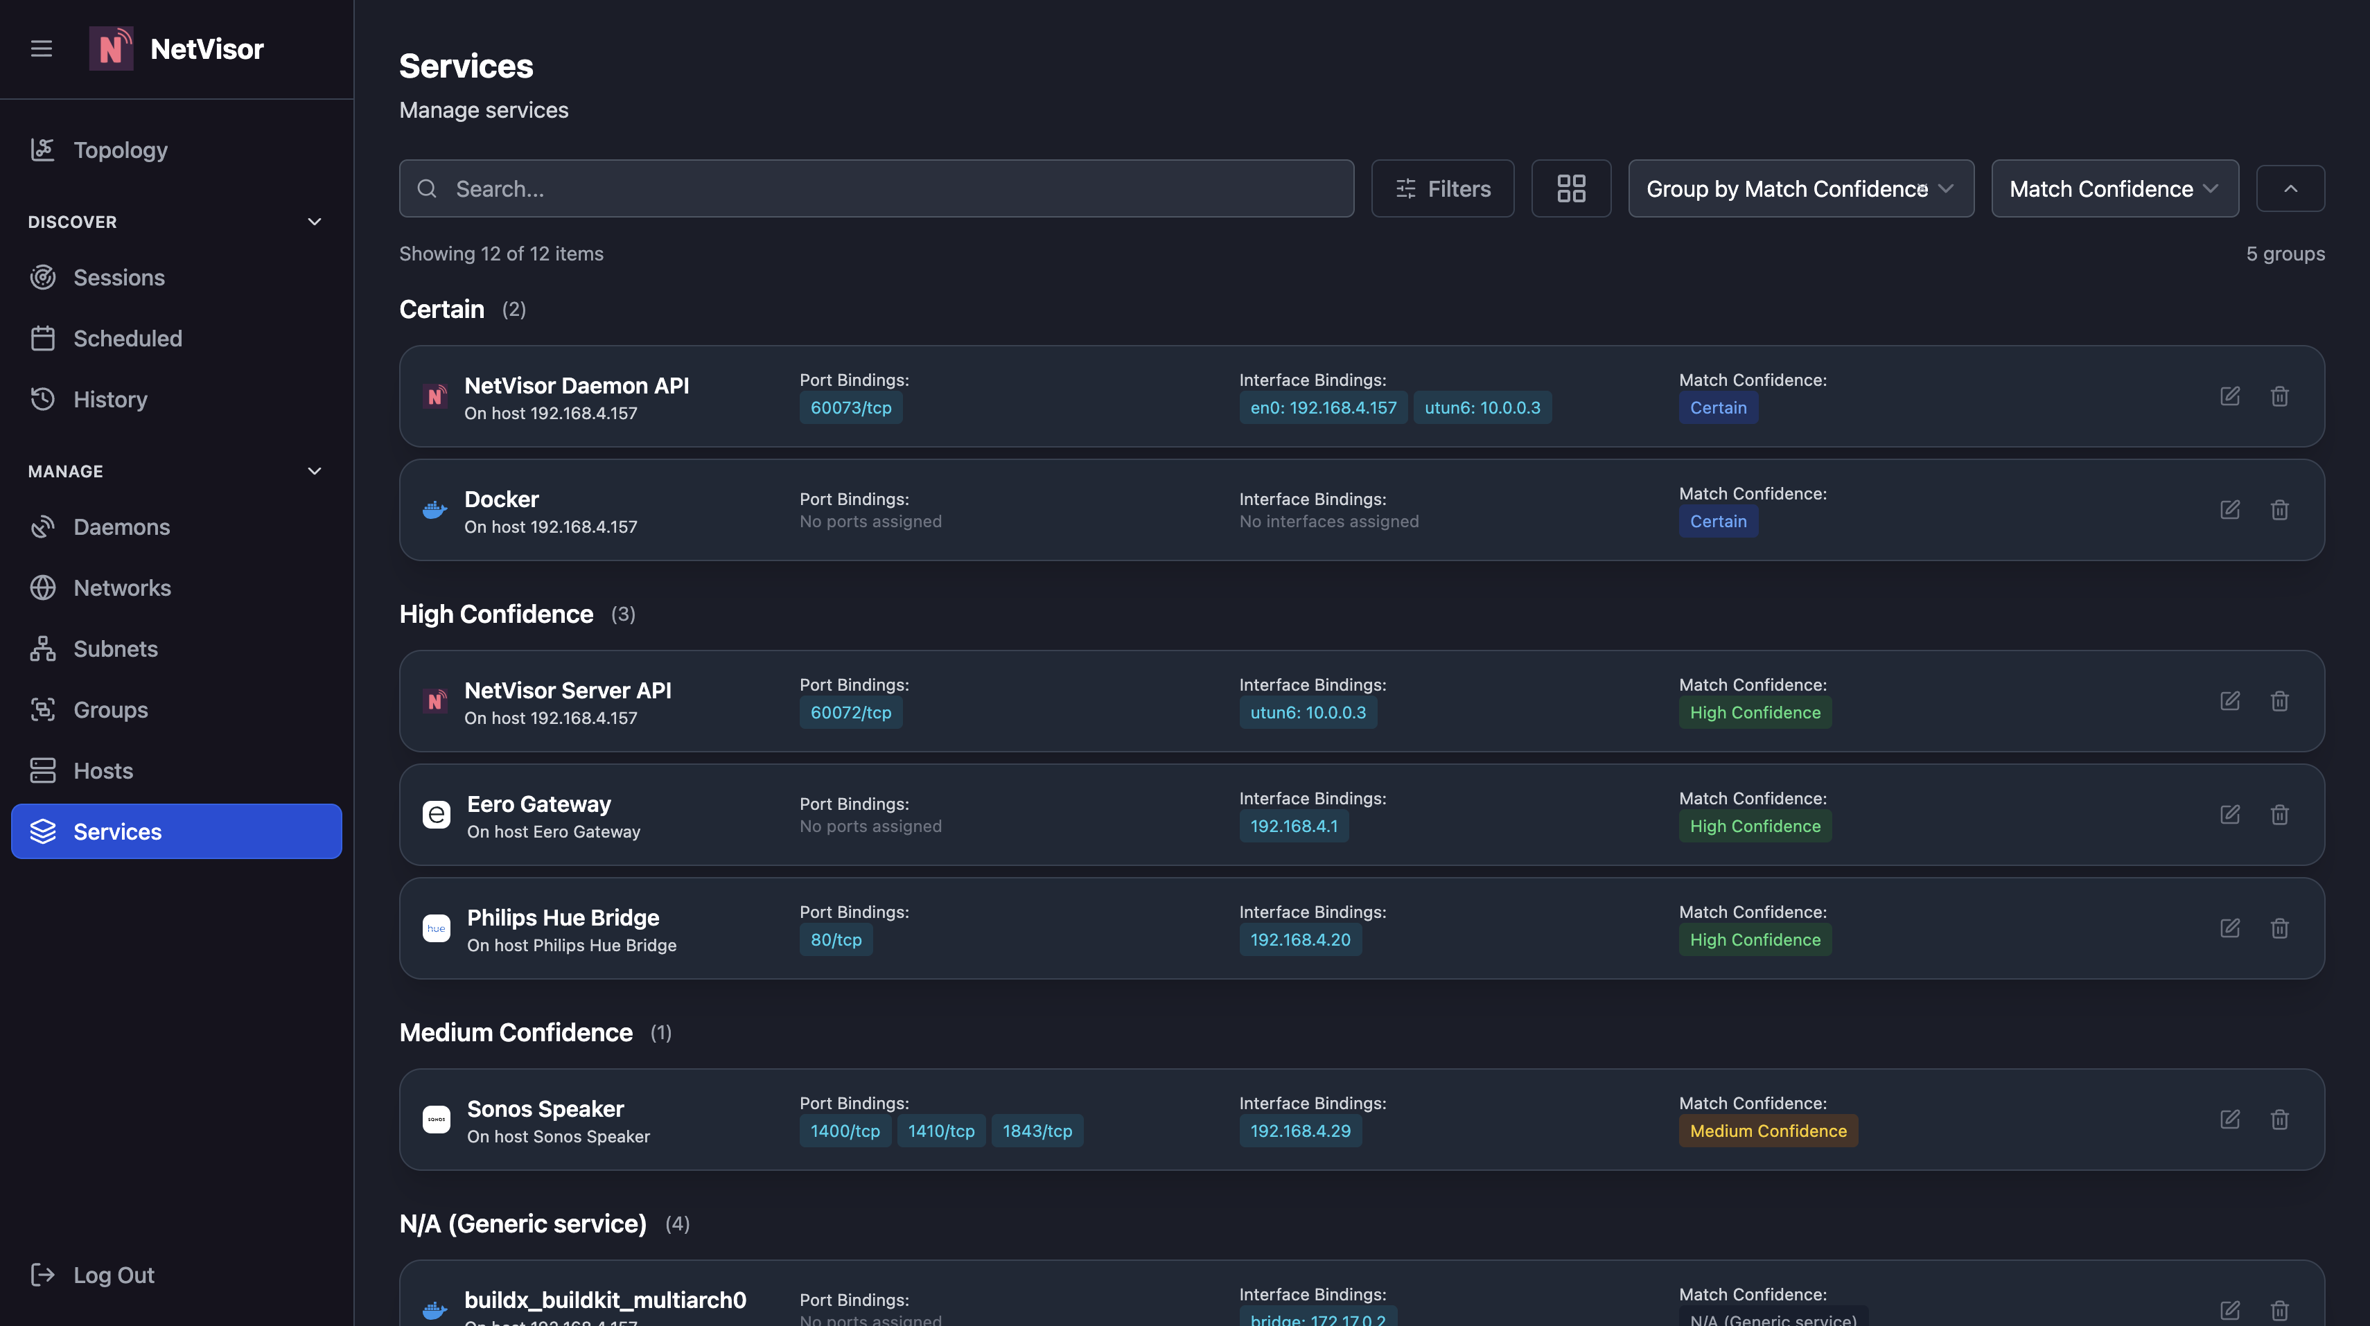Click the Eero Gateway logo icon
The image size is (2370, 1326).
[x=436, y=815]
